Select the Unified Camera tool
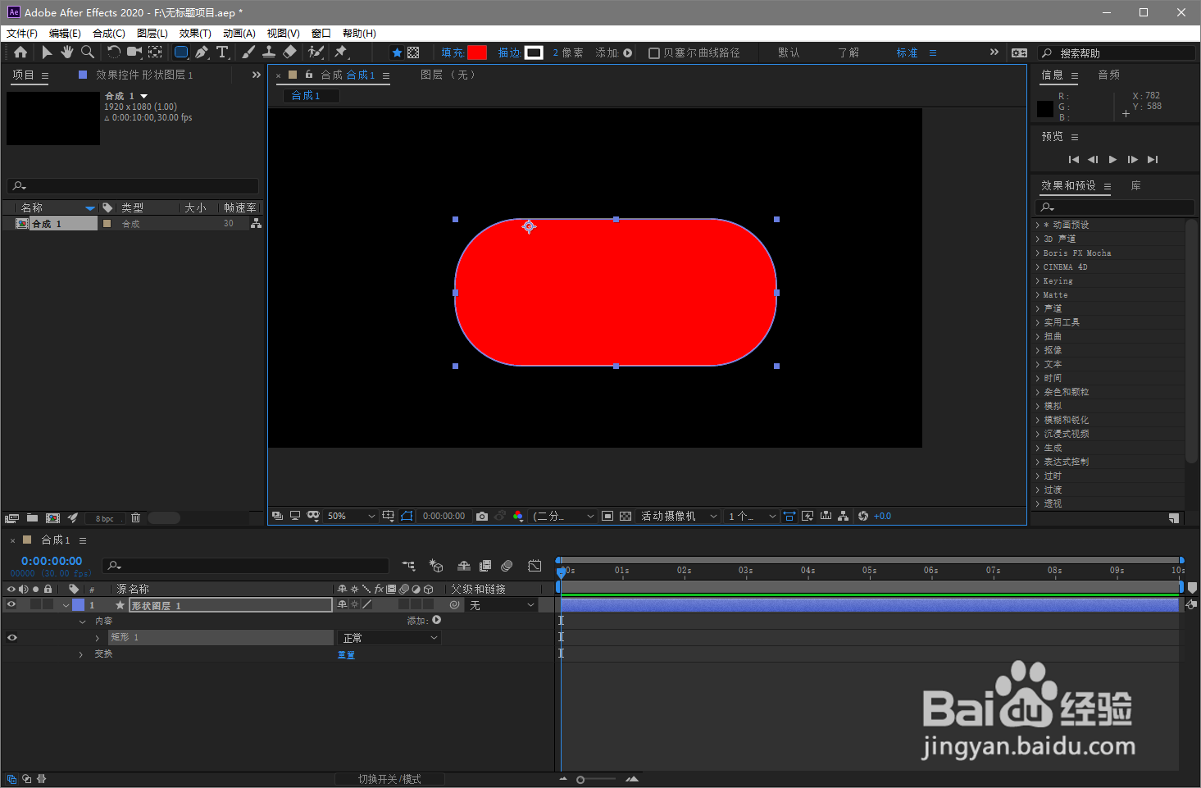The image size is (1201, 788). (x=134, y=52)
